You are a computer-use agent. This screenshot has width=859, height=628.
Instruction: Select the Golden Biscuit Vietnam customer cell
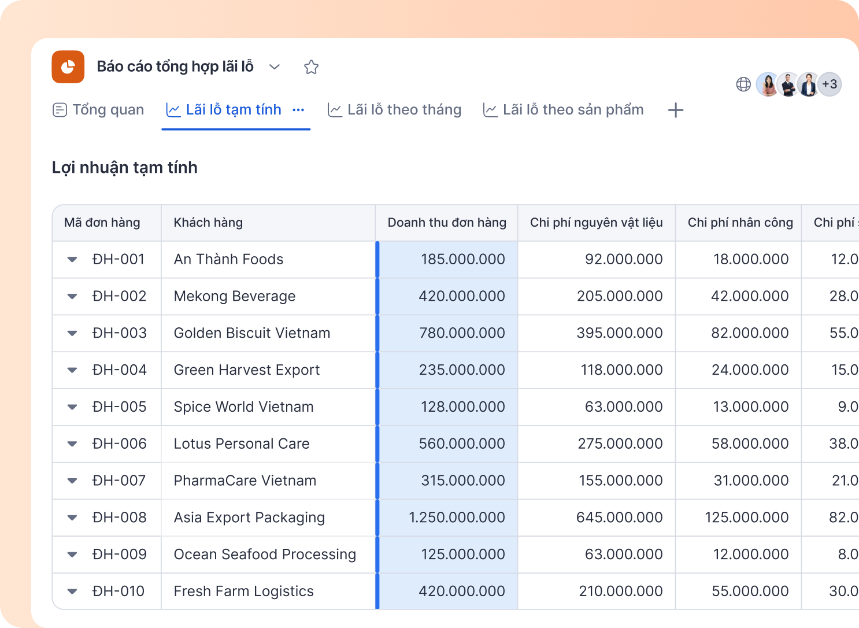268,333
